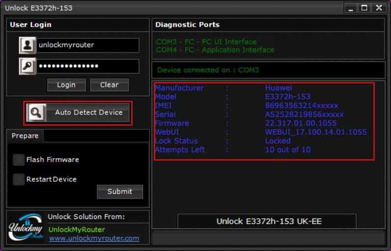391x251 pixels.
Task: Click the progress bar at the bottom
Action: tap(268, 238)
